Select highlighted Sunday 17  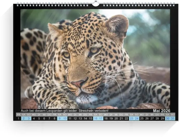point(101,118)
